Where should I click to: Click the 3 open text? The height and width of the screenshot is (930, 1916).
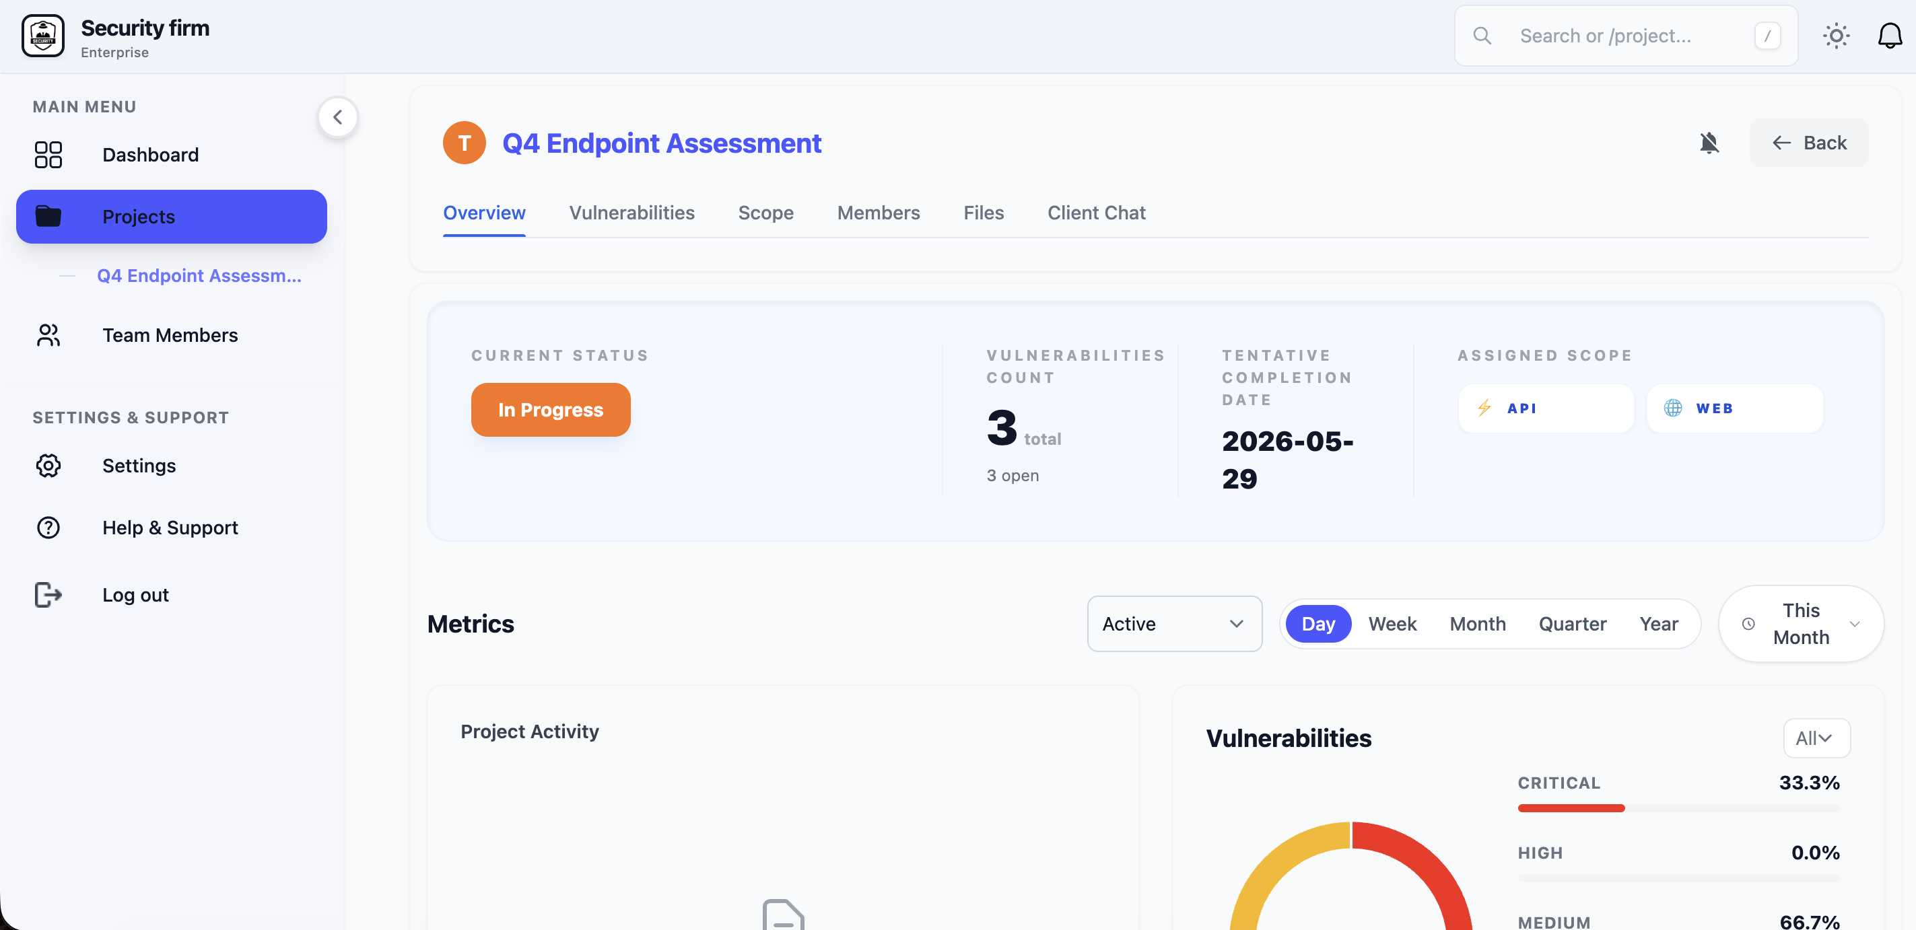pos(1013,475)
